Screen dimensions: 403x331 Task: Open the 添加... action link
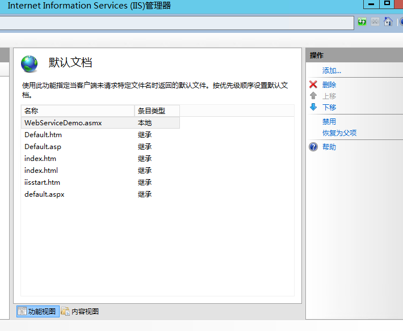331,70
